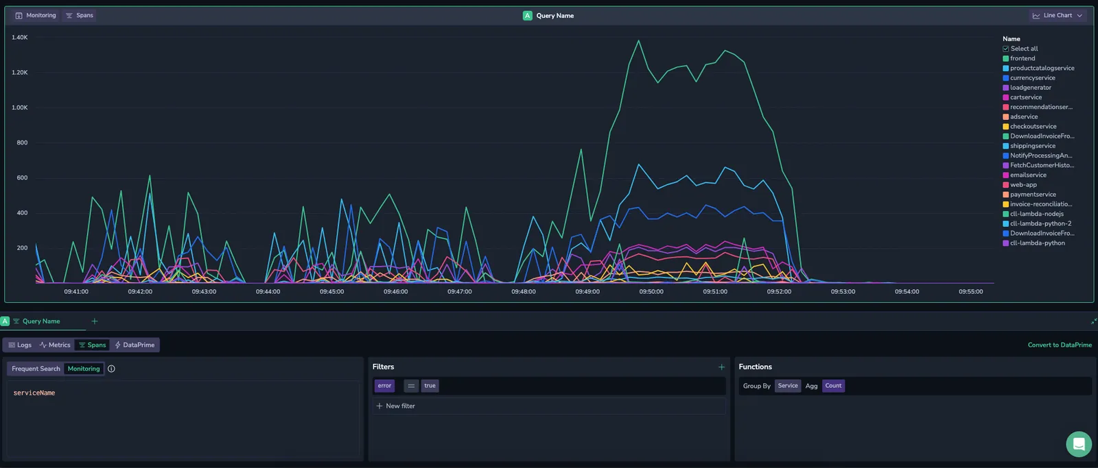The height and width of the screenshot is (468, 1098).
Task: Click the Spans icon in chart header
Action: (69, 16)
